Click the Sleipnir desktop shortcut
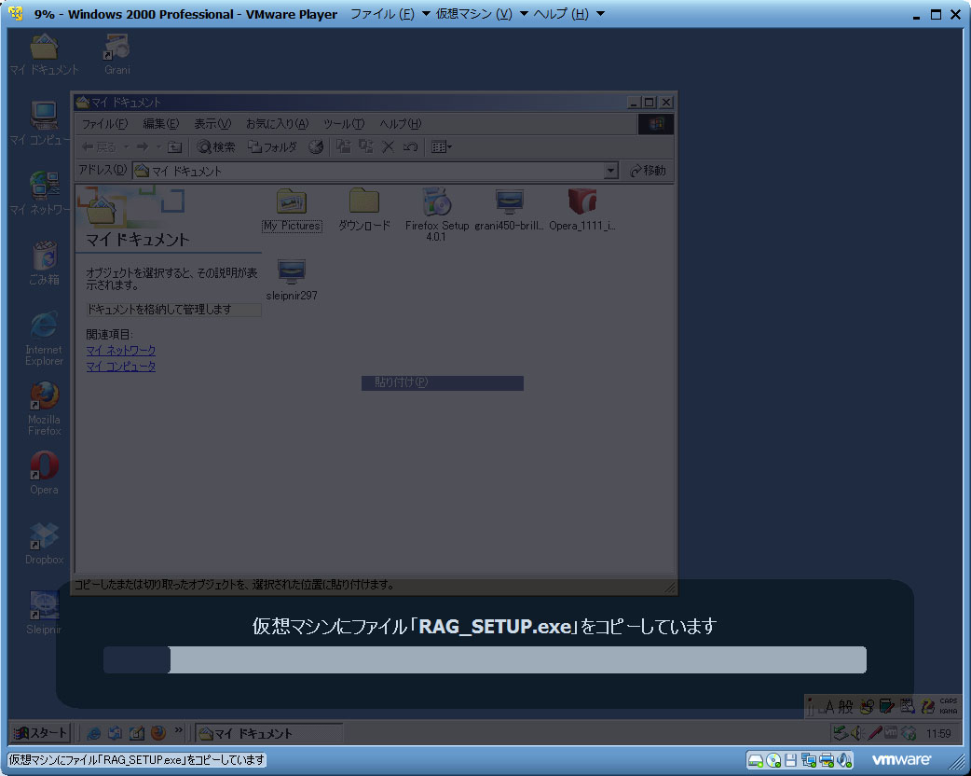Viewport: 971px width, 776px height. (x=44, y=613)
